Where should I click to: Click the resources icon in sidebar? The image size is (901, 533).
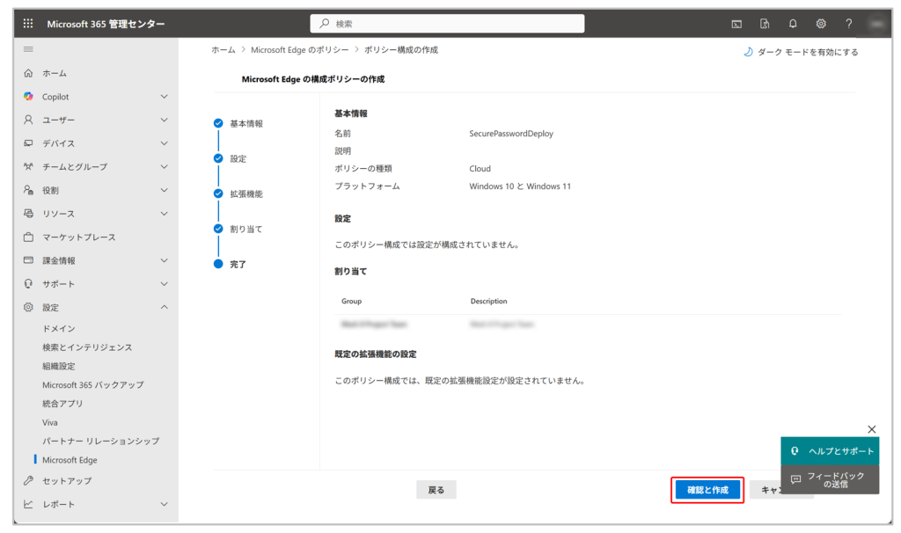pos(28,214)
